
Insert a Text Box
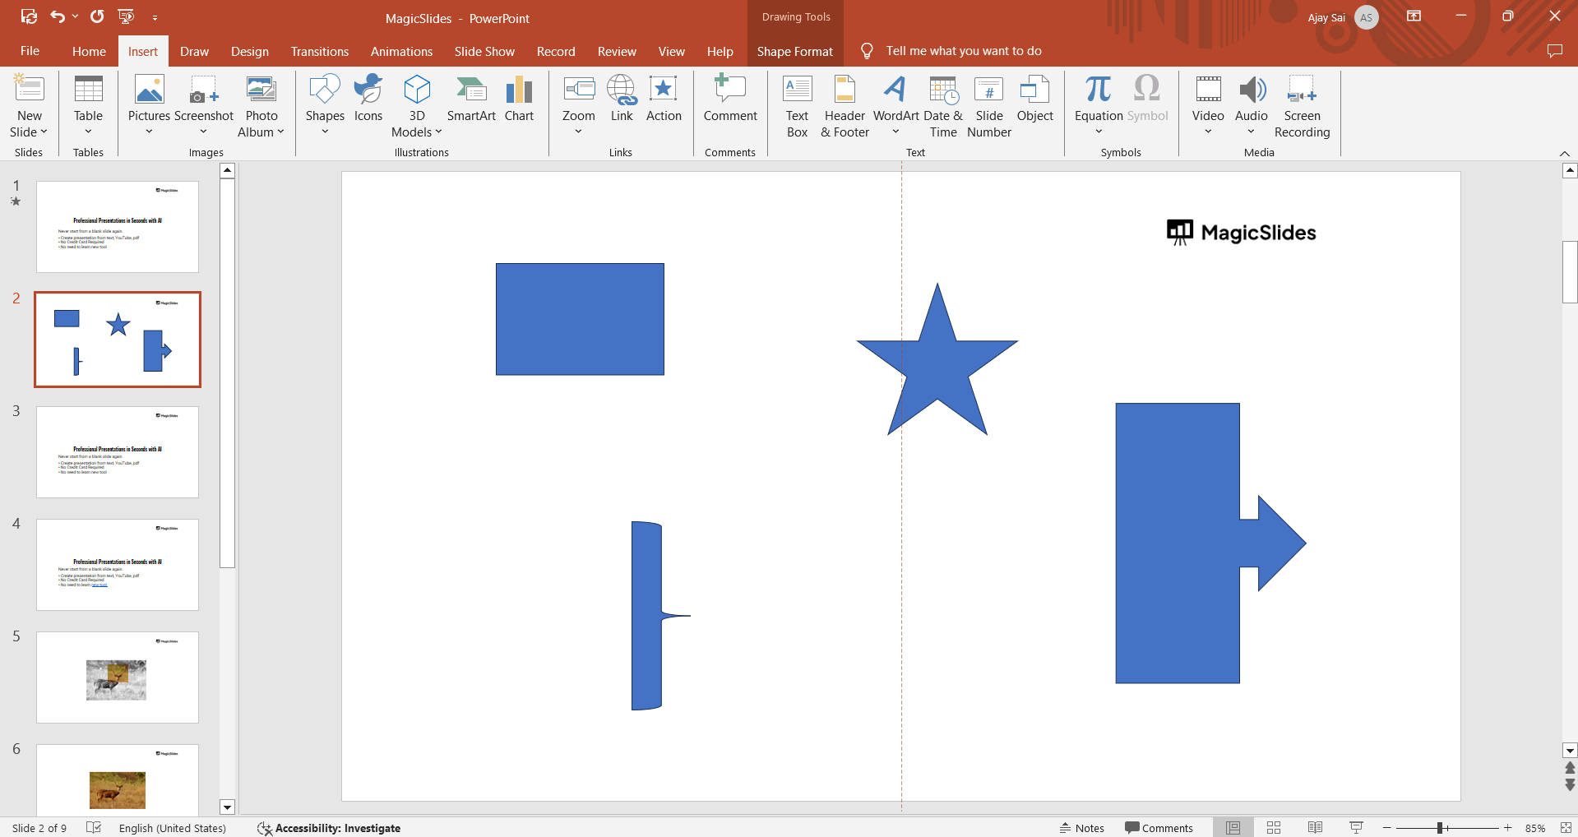(x=797, y=107)
